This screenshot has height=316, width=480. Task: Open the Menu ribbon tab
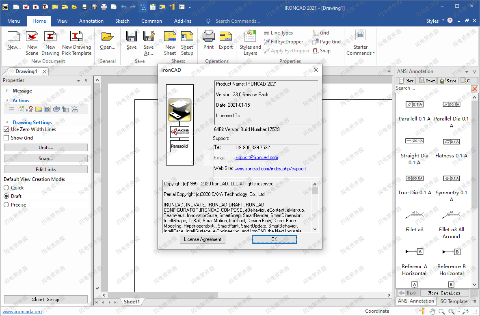13,21
